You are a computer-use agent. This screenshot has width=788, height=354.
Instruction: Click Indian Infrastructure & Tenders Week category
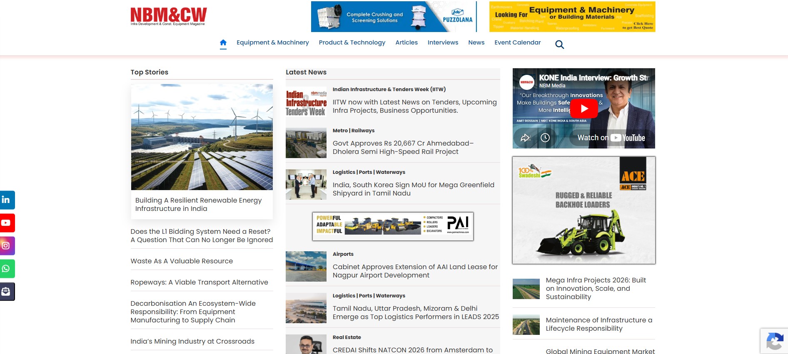(x=389, y=89)
